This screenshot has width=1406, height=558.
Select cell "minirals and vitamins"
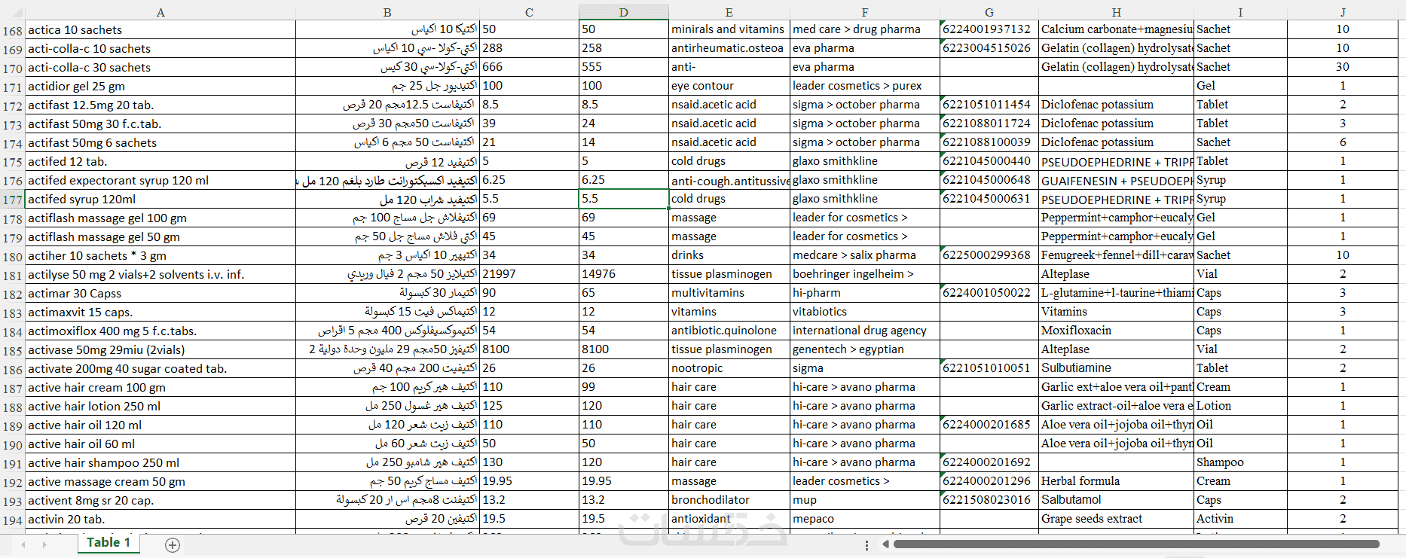729,29
